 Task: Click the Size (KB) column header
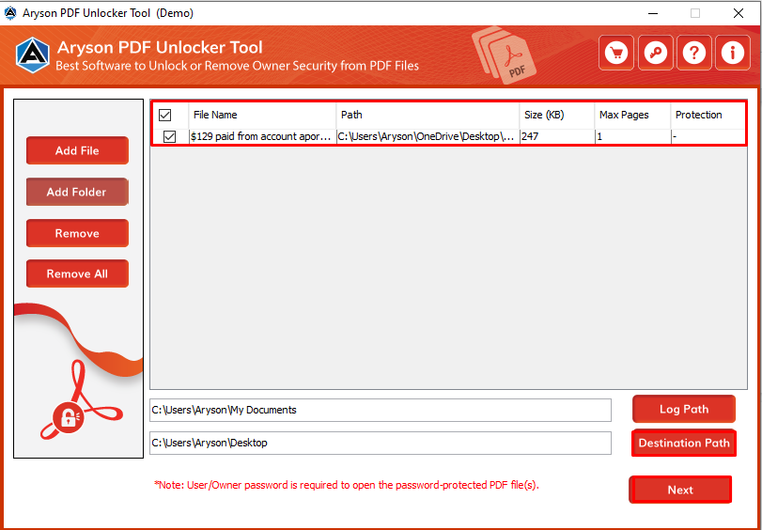(557, 116)
